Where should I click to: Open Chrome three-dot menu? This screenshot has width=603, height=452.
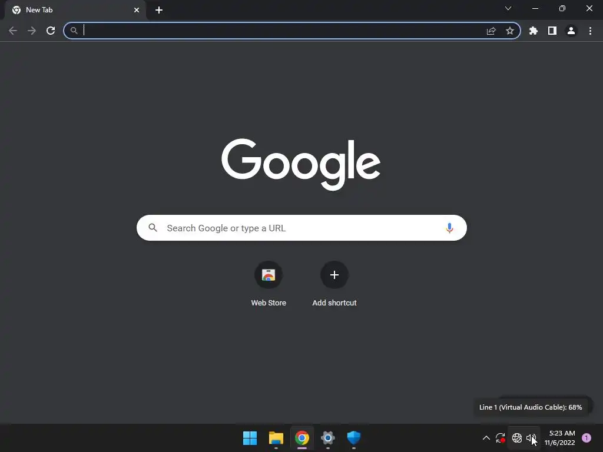coord(590,31)
